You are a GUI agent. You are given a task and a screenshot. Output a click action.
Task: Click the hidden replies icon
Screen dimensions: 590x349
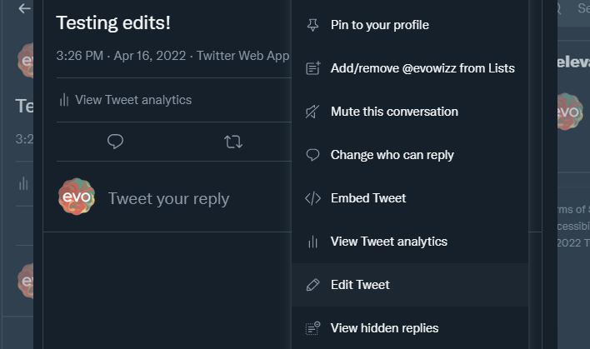(312, 328)
